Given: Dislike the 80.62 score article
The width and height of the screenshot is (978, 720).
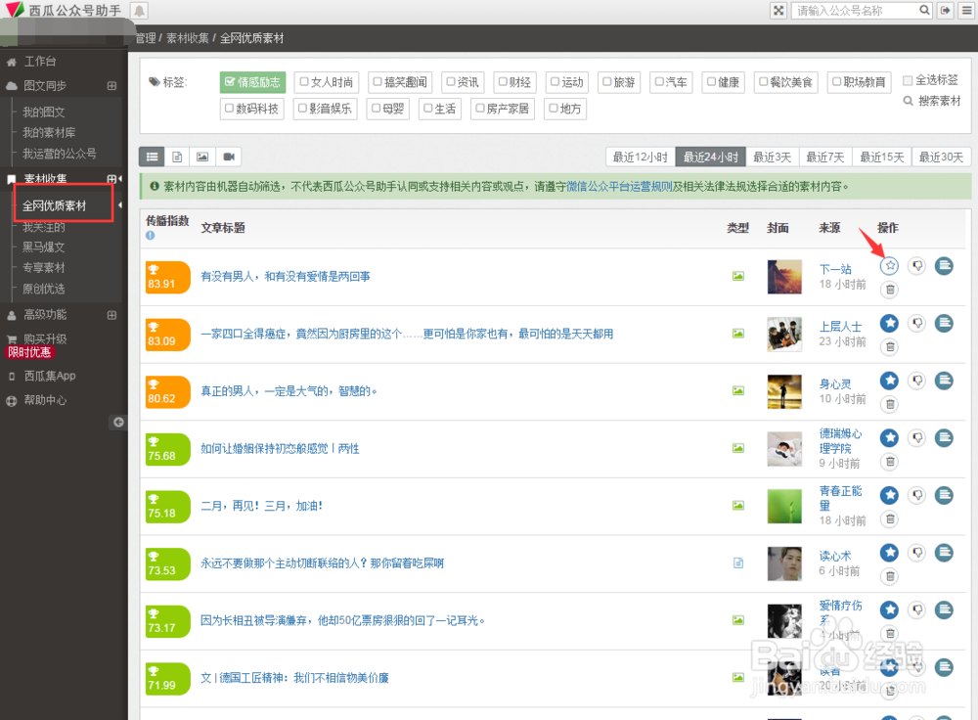Looking at the screenshot, I should (917, 380).
